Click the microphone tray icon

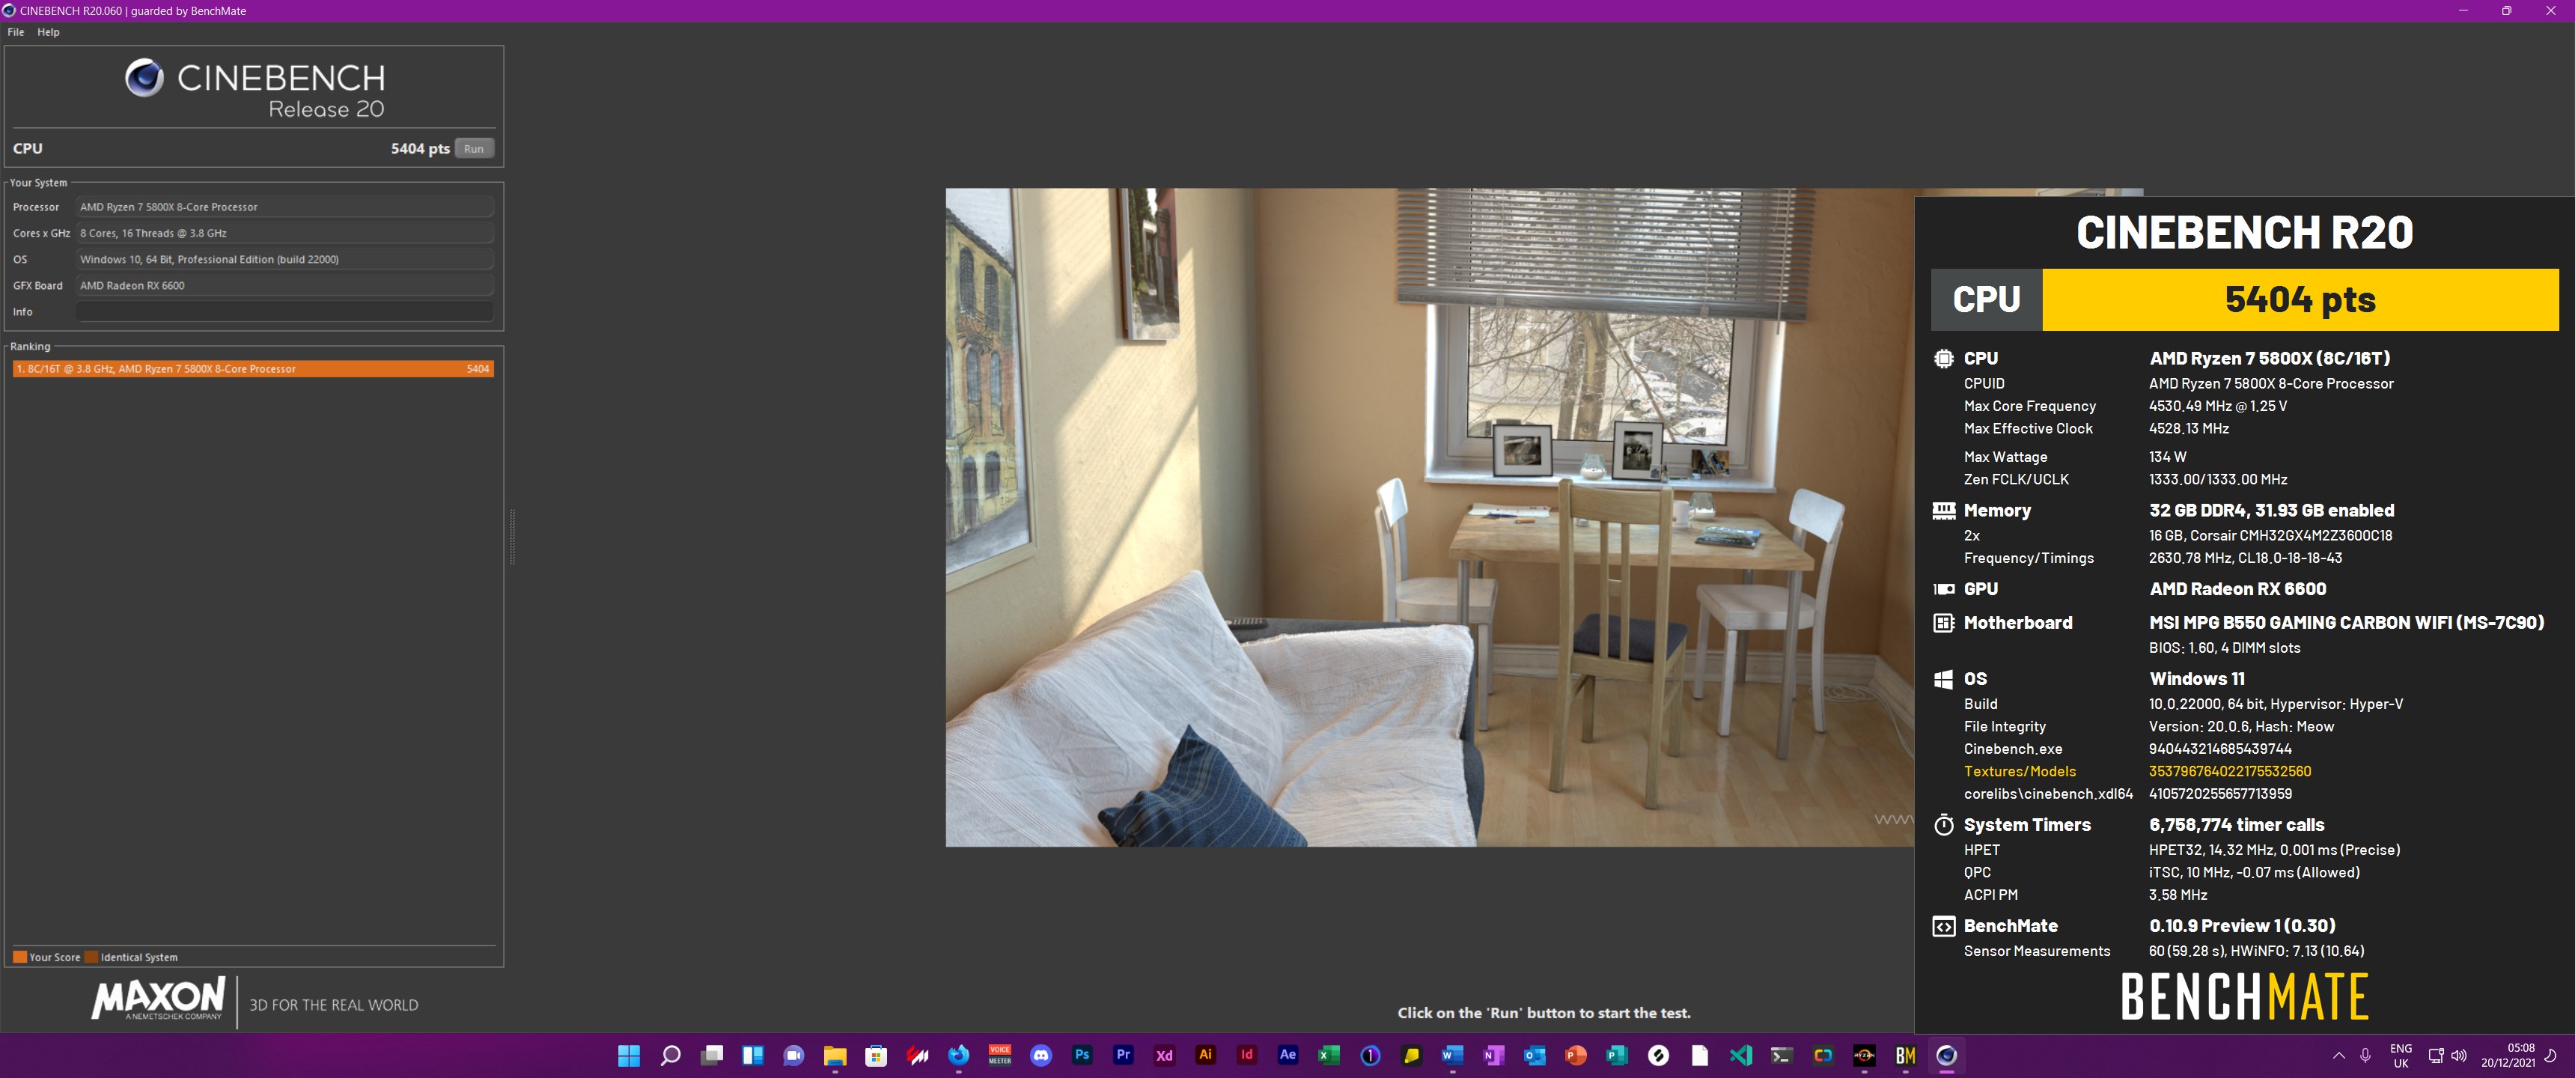click(2365, 1056)
